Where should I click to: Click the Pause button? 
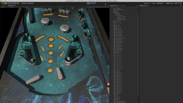click(91, 3)
